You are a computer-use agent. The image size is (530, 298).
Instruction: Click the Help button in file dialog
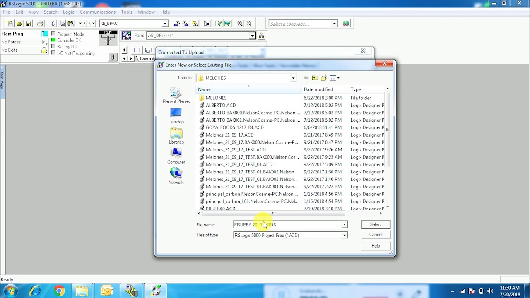376,246
